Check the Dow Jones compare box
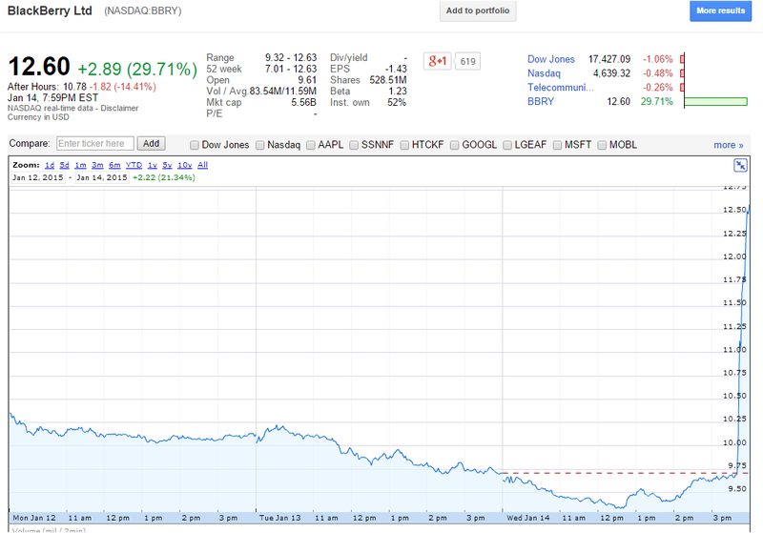Viewport: 763px width, 533px height. 195,145
